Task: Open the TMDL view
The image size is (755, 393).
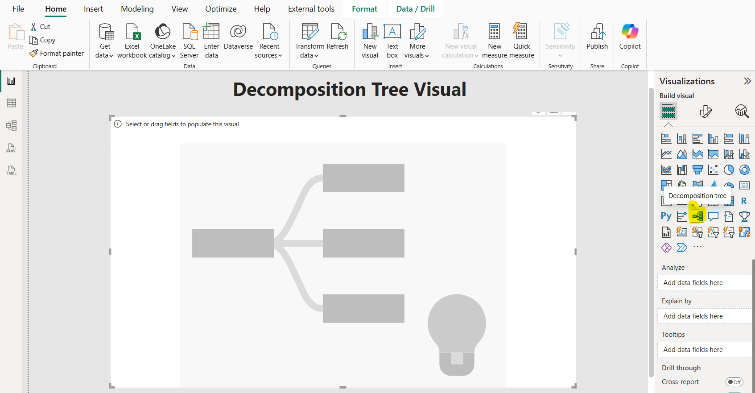Action: click(x=11, y=170)
